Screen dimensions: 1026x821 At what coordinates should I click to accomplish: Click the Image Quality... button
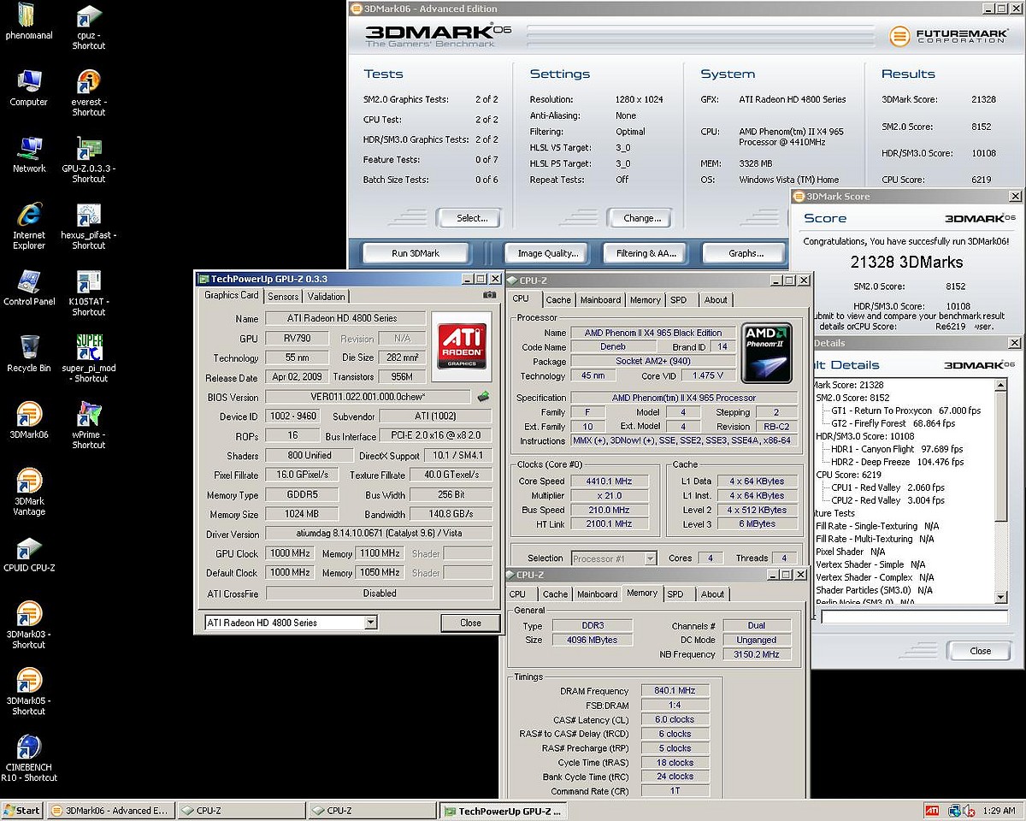(x=548, y=253)
